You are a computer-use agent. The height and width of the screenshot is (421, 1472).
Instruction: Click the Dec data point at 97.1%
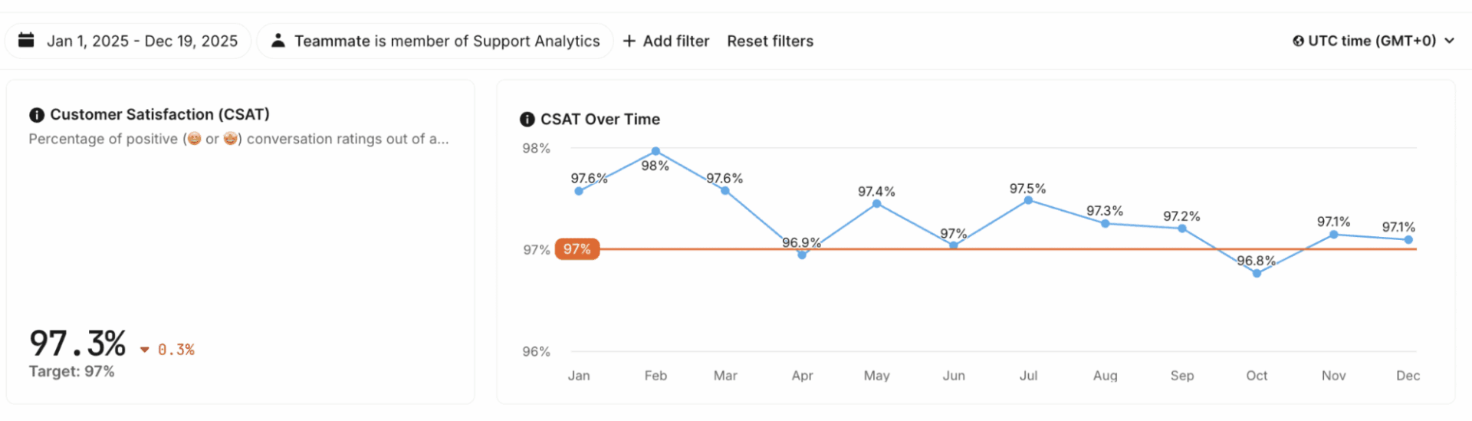click(x=1408, y=240)
